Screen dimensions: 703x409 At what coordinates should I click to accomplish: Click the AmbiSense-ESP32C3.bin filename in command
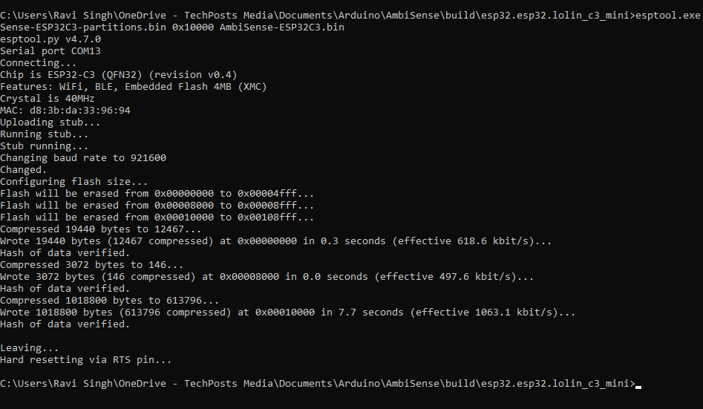(x=282, y=27)
